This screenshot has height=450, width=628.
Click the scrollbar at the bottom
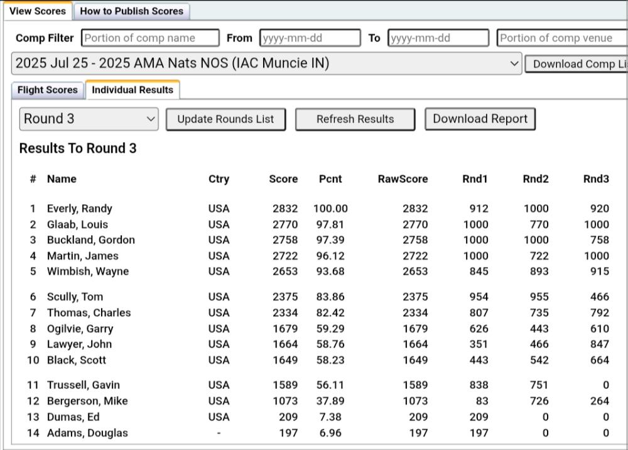[x=314, y=447]
